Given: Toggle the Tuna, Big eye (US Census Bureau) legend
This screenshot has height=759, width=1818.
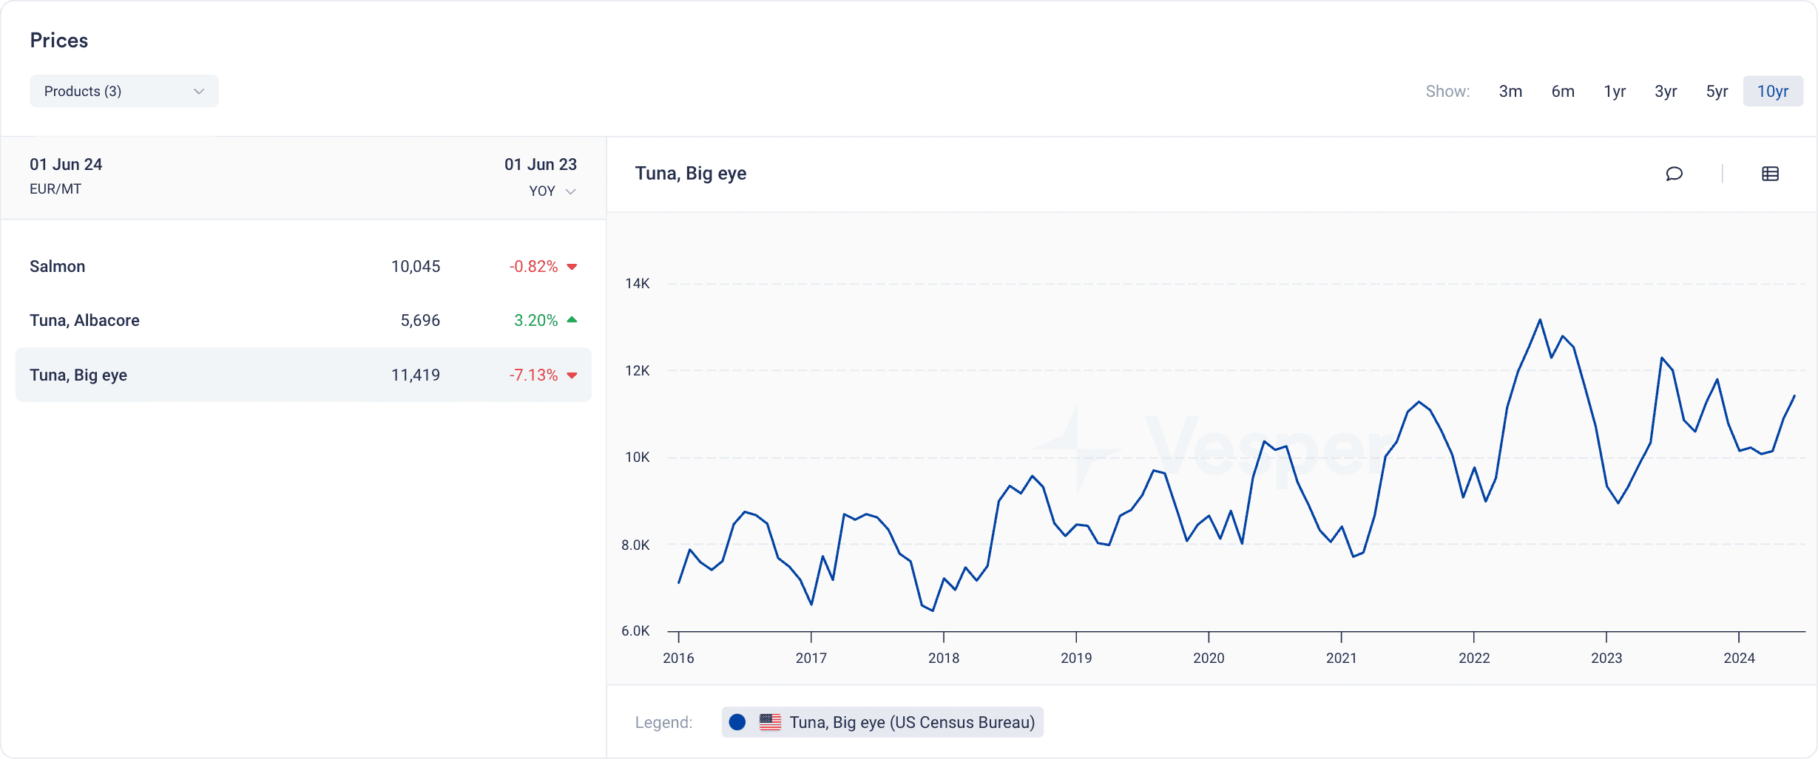Looking at the screenshot, I should click(882, 722).
